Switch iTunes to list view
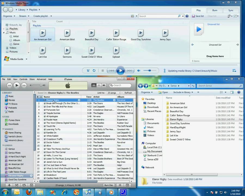Screen dimensions: 245x196 [x=94, y=85]
